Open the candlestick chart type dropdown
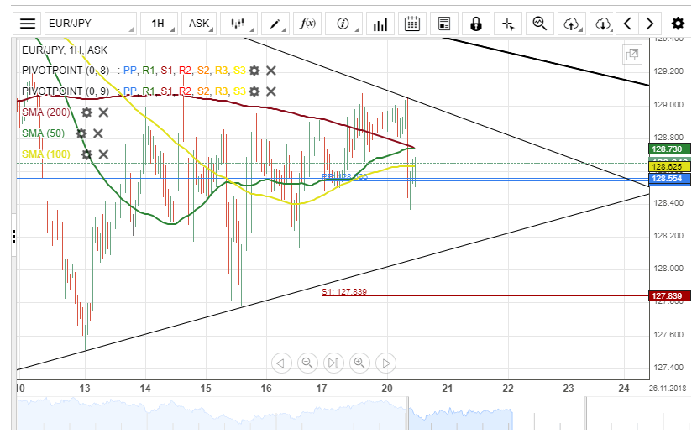The height and width of the screenshot is (439, 697). point(239,24)
